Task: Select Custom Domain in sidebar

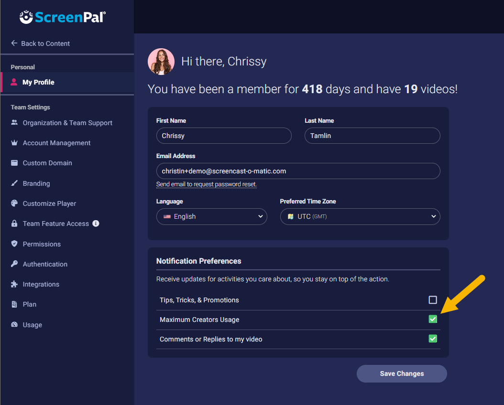Action: (x=47, y=163)
